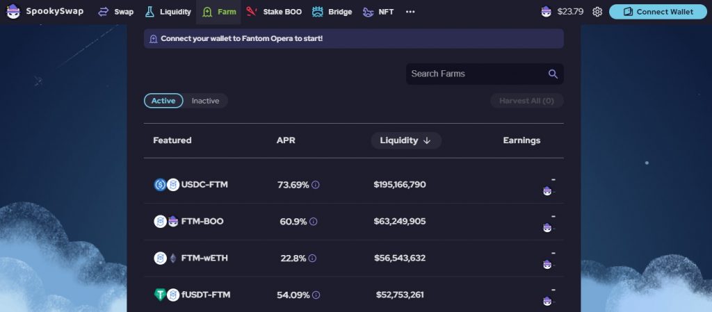Click the search magnifier icon
The width and height of the screenshot is (712, 312).
[553, 74]
